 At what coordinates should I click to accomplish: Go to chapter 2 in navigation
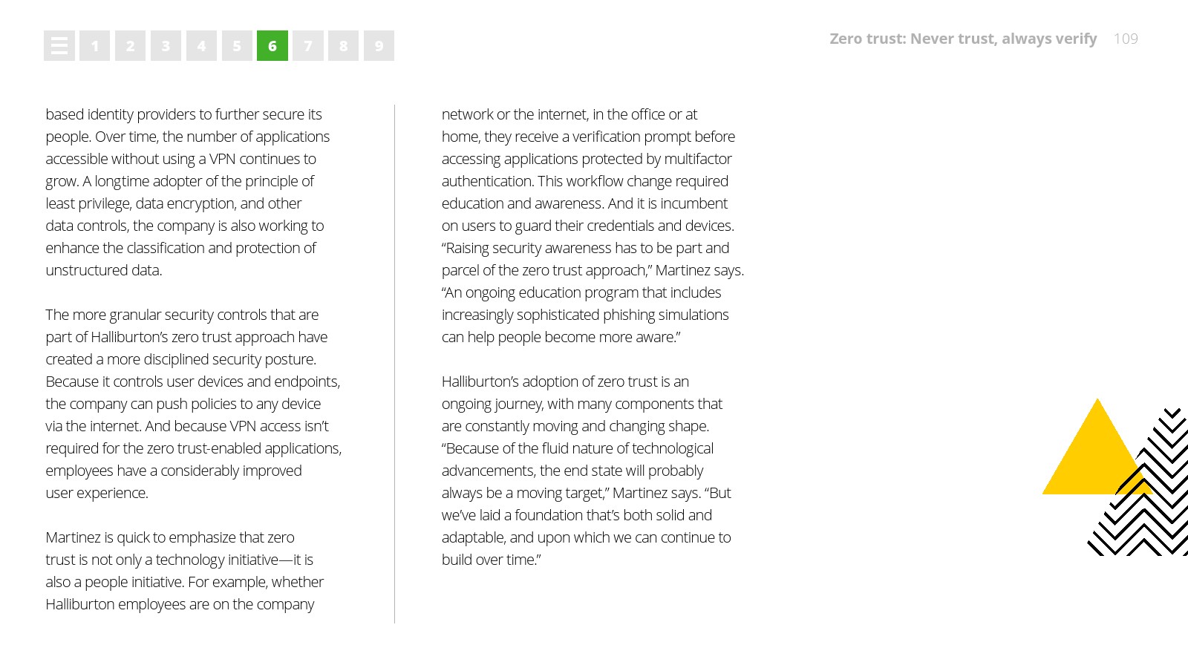tap(130, 46)
